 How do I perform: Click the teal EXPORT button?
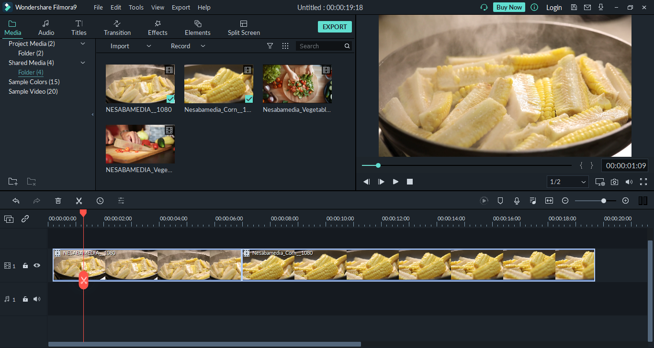point(335,27)
